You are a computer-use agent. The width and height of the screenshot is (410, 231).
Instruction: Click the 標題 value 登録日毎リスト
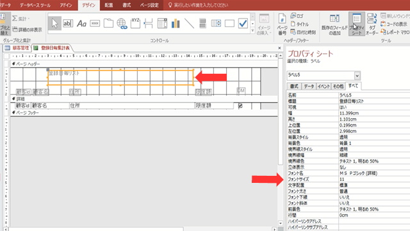click(374, 101)
